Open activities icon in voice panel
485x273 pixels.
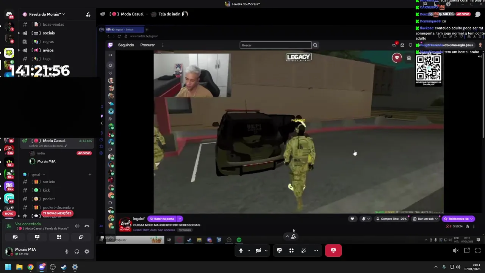pyautogui.click(x=59, y=237)
